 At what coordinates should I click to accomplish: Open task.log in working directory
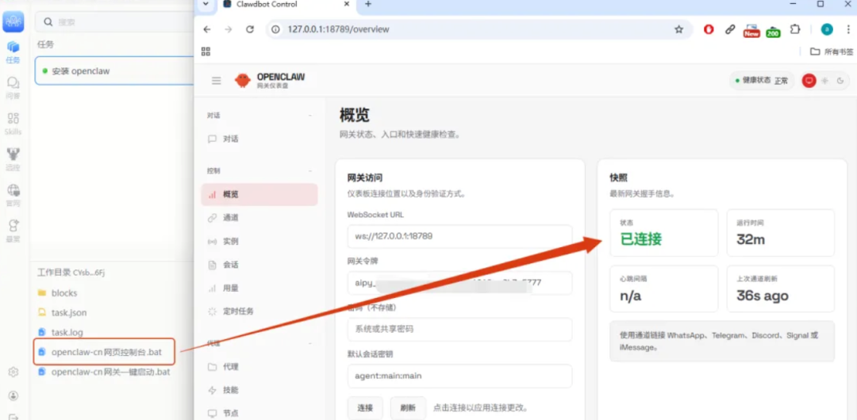(x=60, y=332)
